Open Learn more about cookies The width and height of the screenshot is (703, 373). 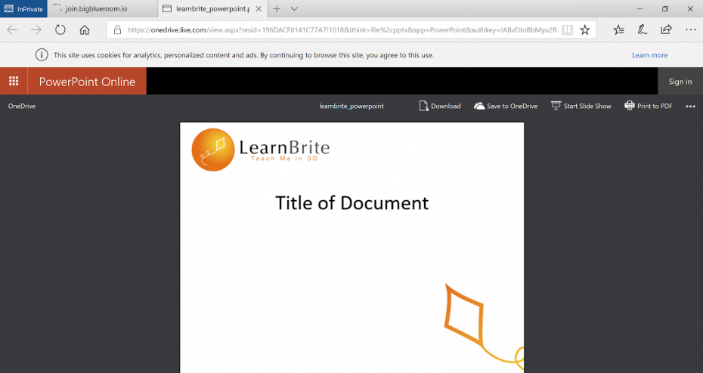click(649, 55)
